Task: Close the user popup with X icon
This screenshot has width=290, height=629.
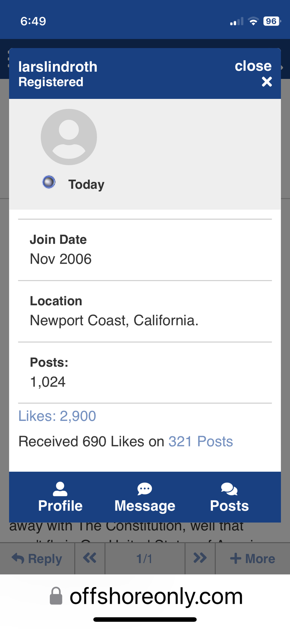Action: click(x=267, y=82)
